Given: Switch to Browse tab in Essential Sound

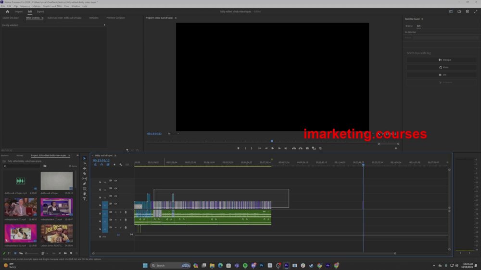Looking at the screenshot, I should [409, 26].
